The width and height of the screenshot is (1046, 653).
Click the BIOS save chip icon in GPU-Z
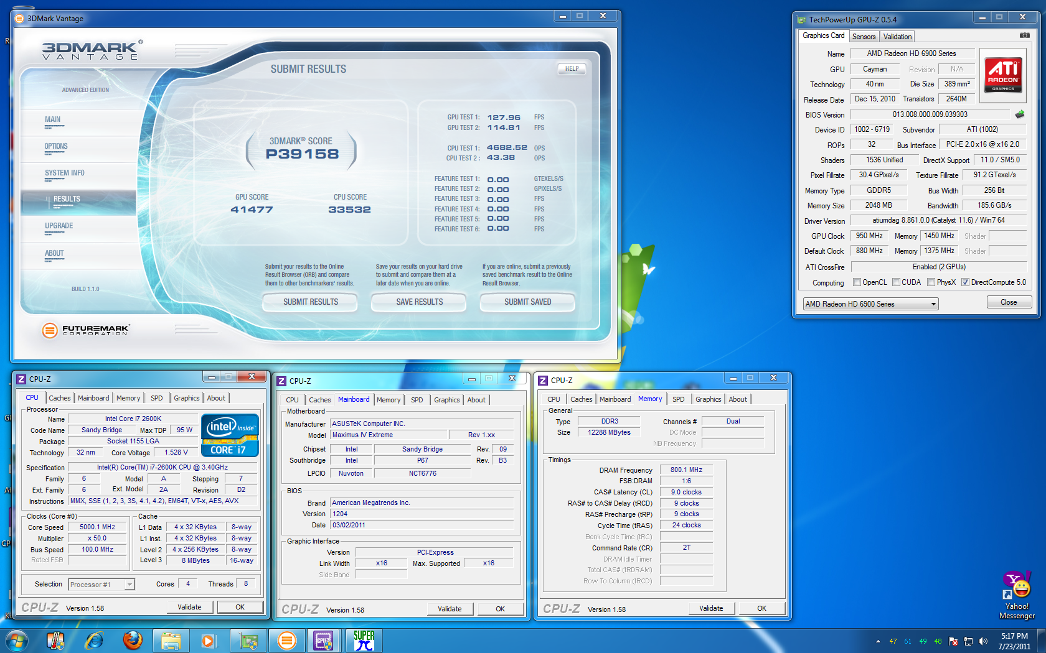(1019, 114)
